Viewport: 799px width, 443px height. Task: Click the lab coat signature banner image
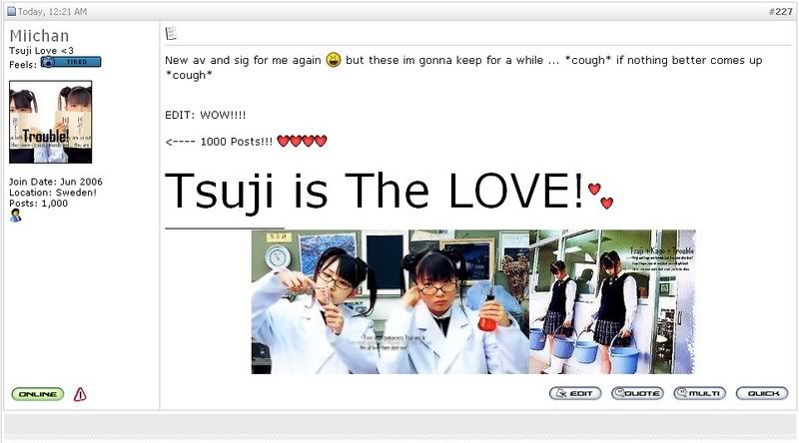[x=473, y=301]
